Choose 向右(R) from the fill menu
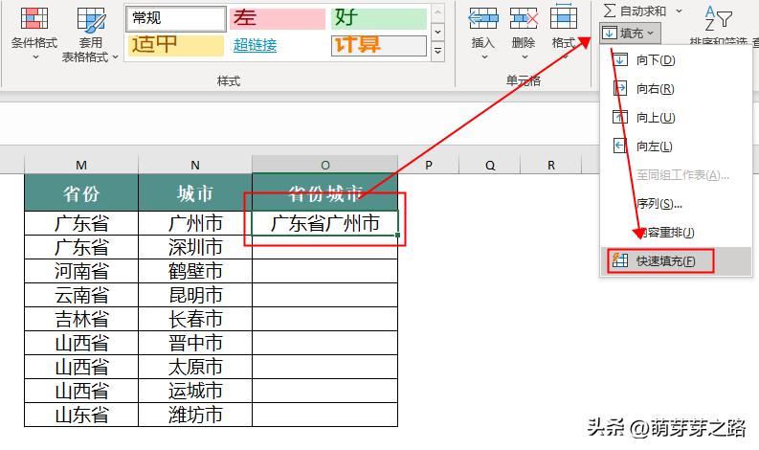Screen dimensions: 759x450 coord(676,89)
